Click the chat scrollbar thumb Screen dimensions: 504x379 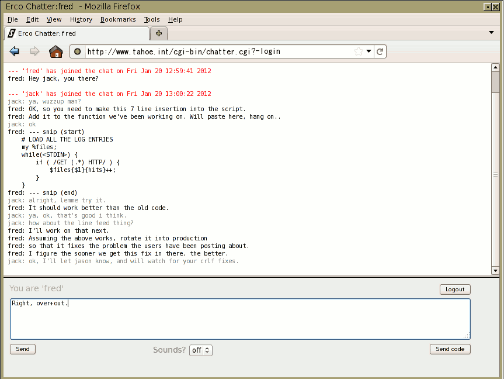coord(495,82)
